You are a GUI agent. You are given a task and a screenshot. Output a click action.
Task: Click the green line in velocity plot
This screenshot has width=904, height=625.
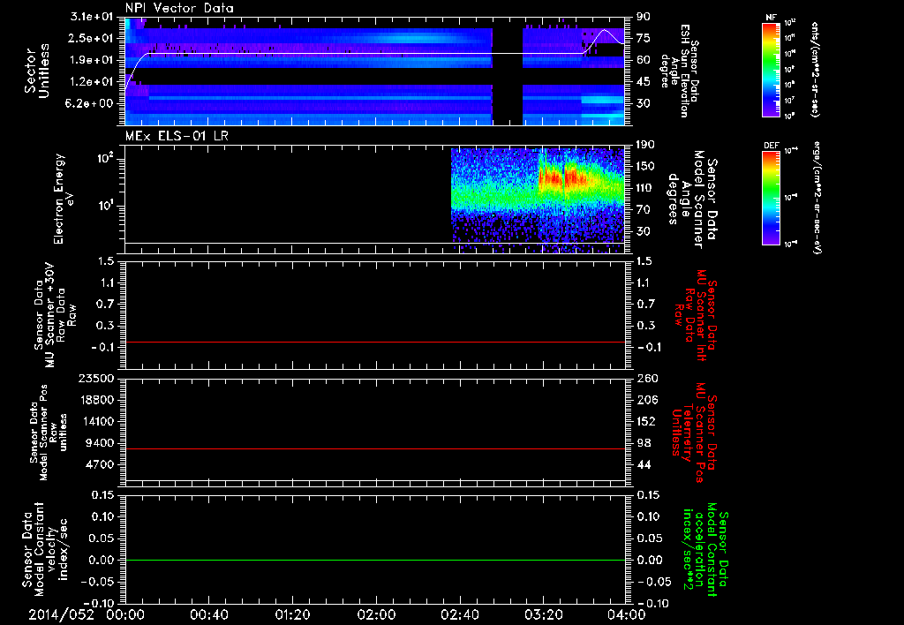[x=375, y=560]
